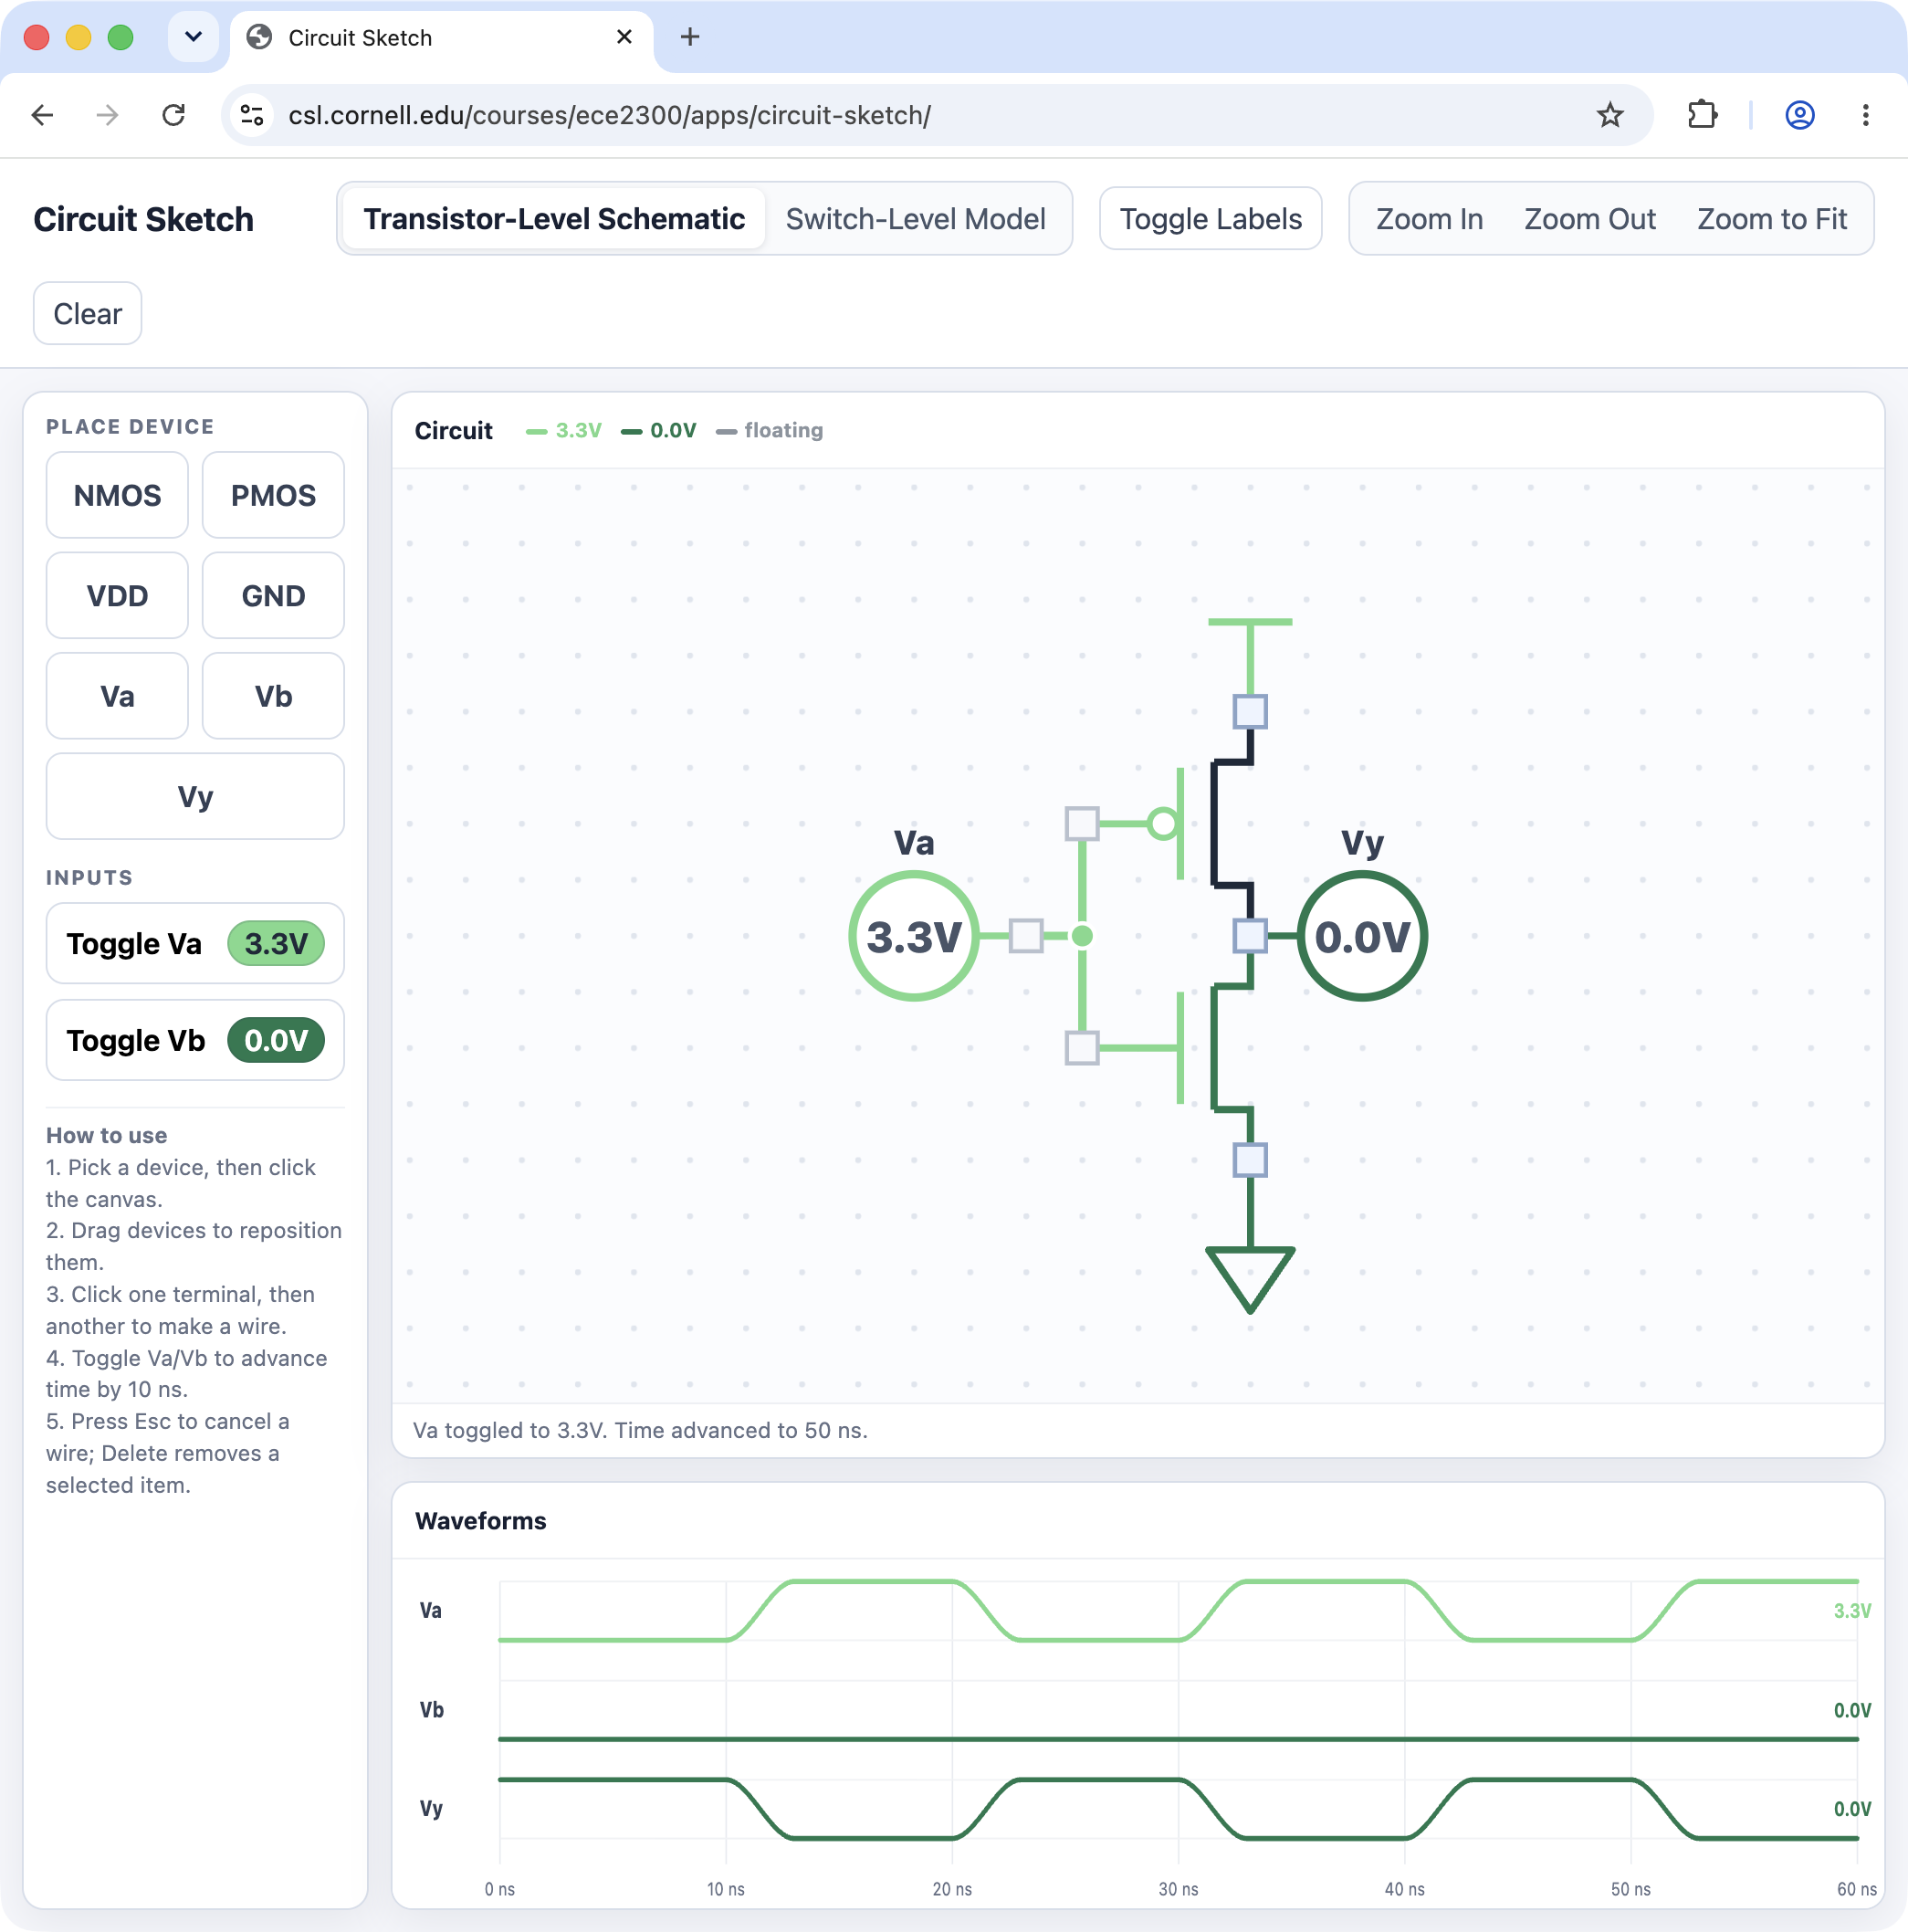Click Zoom to Fit

(x=1772, y=219)
